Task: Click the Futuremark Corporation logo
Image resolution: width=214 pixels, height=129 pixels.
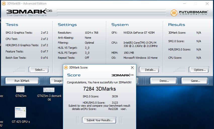Action: tap(189, 13)
